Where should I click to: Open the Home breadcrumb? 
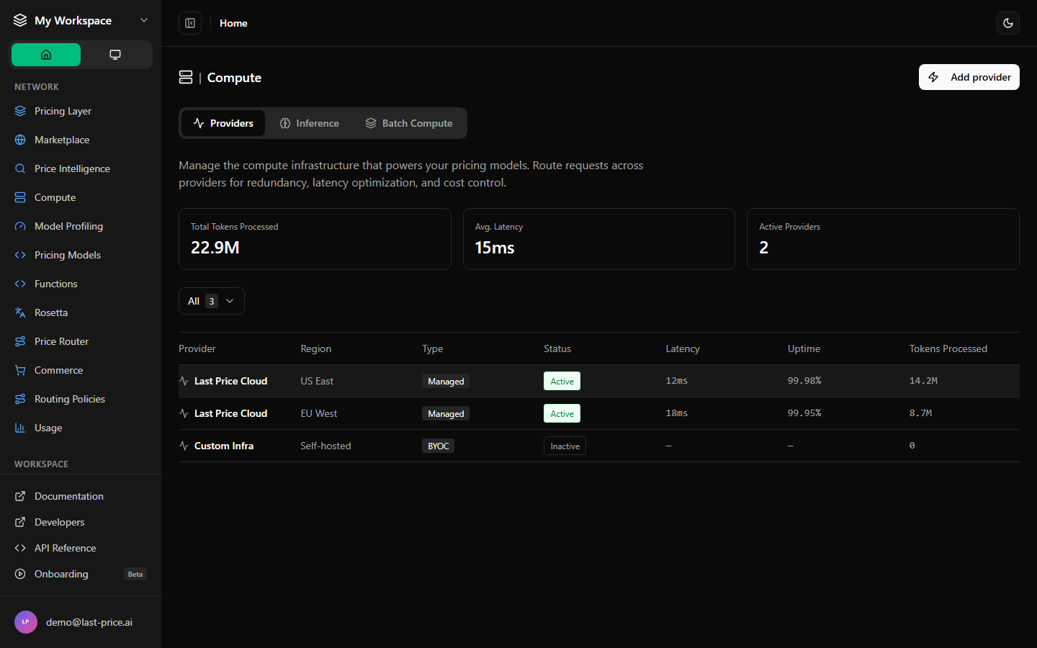(x=233, y=23)
